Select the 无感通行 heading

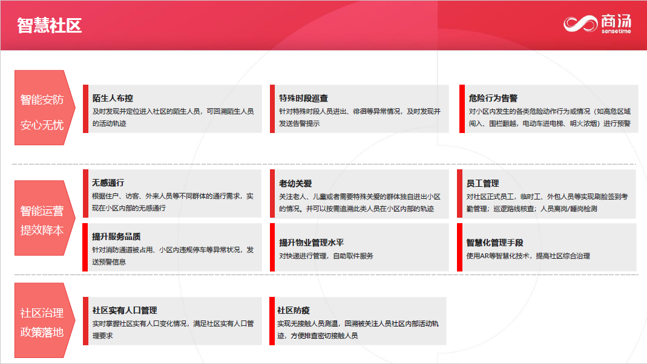(108, 183)
